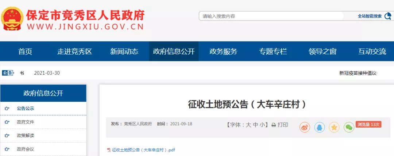
Task: Click the PDF file icon of attachment
Action: coord(109,150)
